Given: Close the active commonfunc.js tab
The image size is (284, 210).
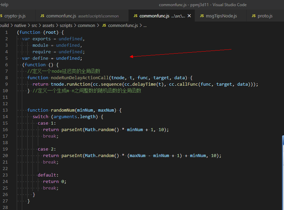Looking at the screenshot, I should 189,16.
